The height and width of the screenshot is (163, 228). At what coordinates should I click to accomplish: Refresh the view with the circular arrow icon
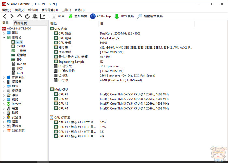pos(27,16)
